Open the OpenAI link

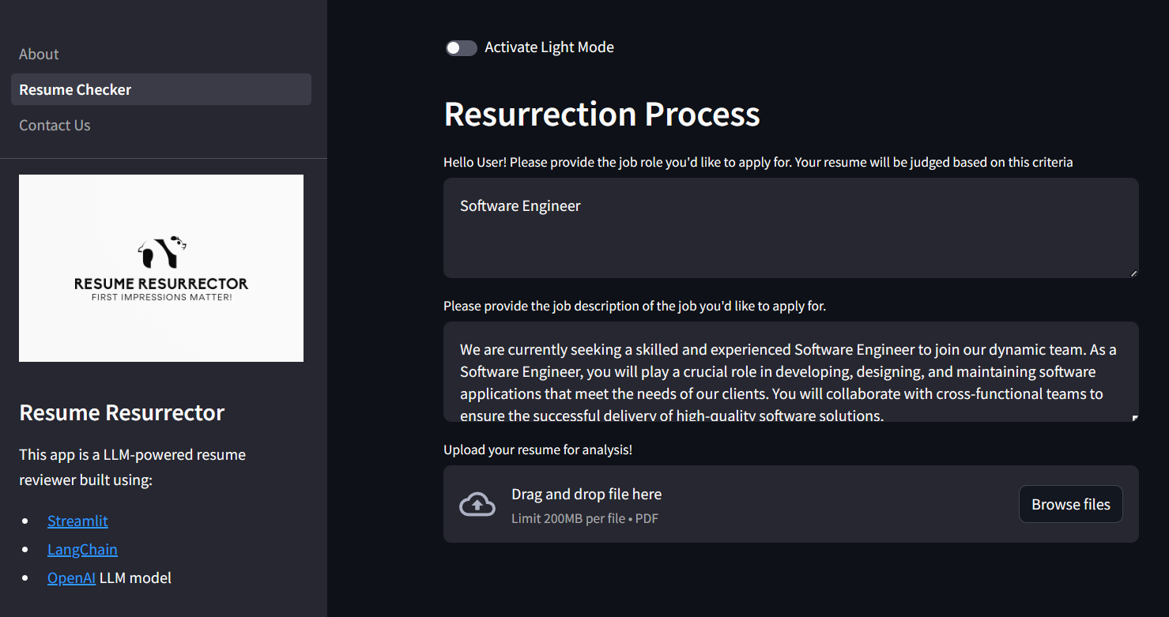(x=71, y=577)
